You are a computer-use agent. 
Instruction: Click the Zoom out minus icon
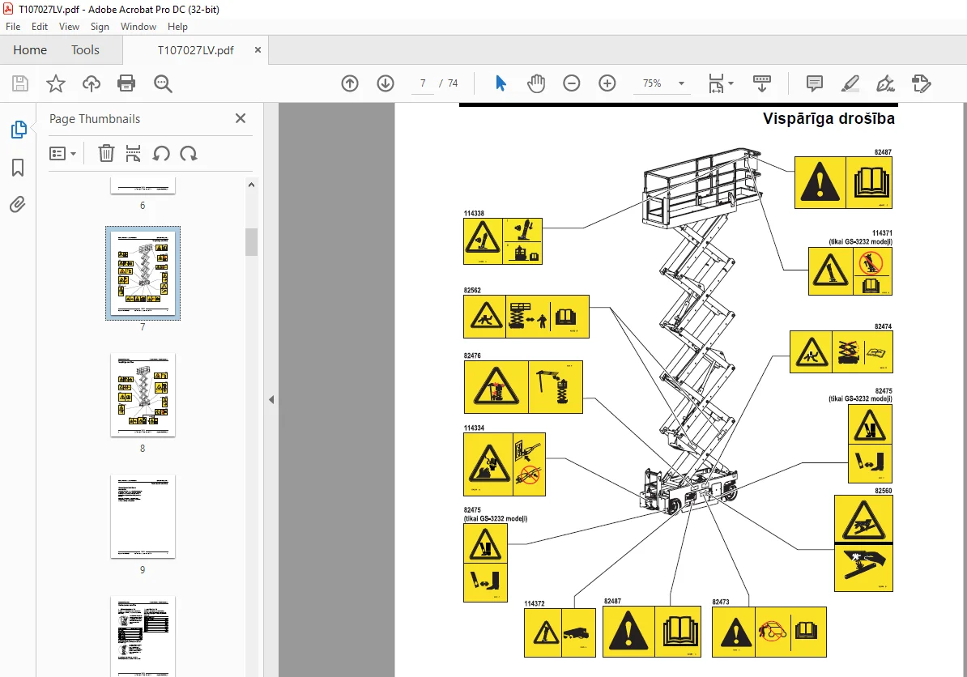point(572,83)
